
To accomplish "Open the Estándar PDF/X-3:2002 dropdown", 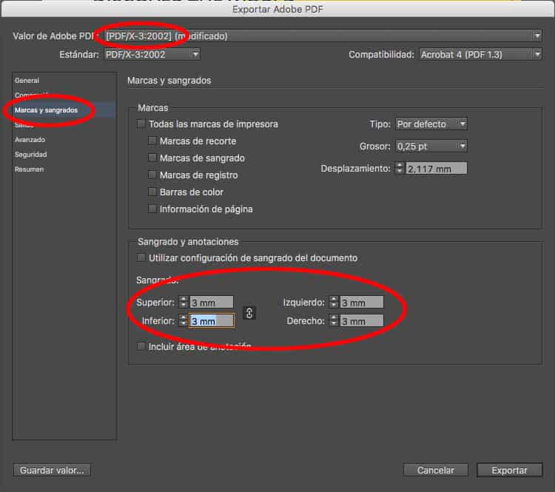I will [152, 55].
